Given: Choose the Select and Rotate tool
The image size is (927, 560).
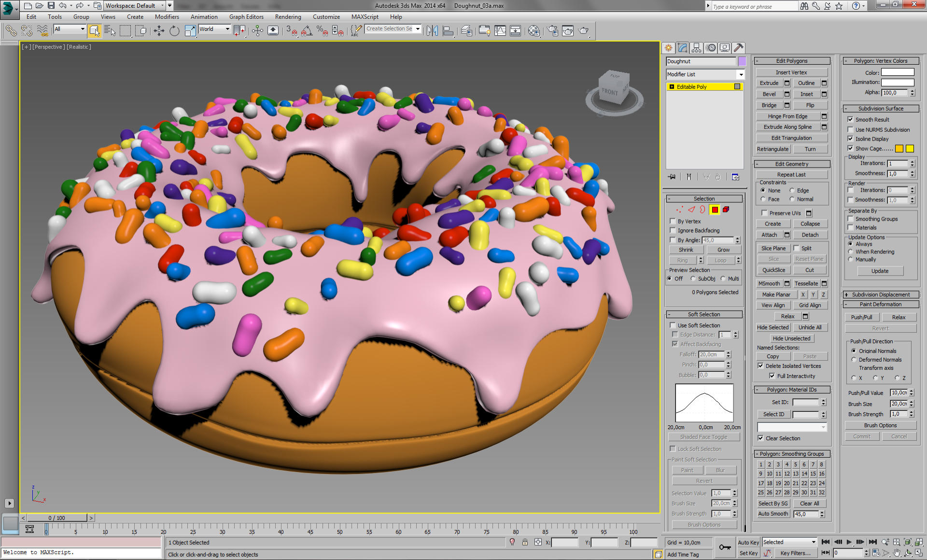Looking at the screenshot, I should (x=174, y=31).
